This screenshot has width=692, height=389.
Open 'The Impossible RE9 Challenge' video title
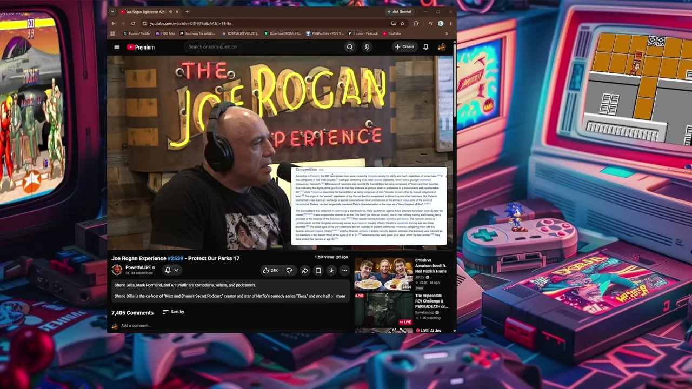(x=431, y=301)
